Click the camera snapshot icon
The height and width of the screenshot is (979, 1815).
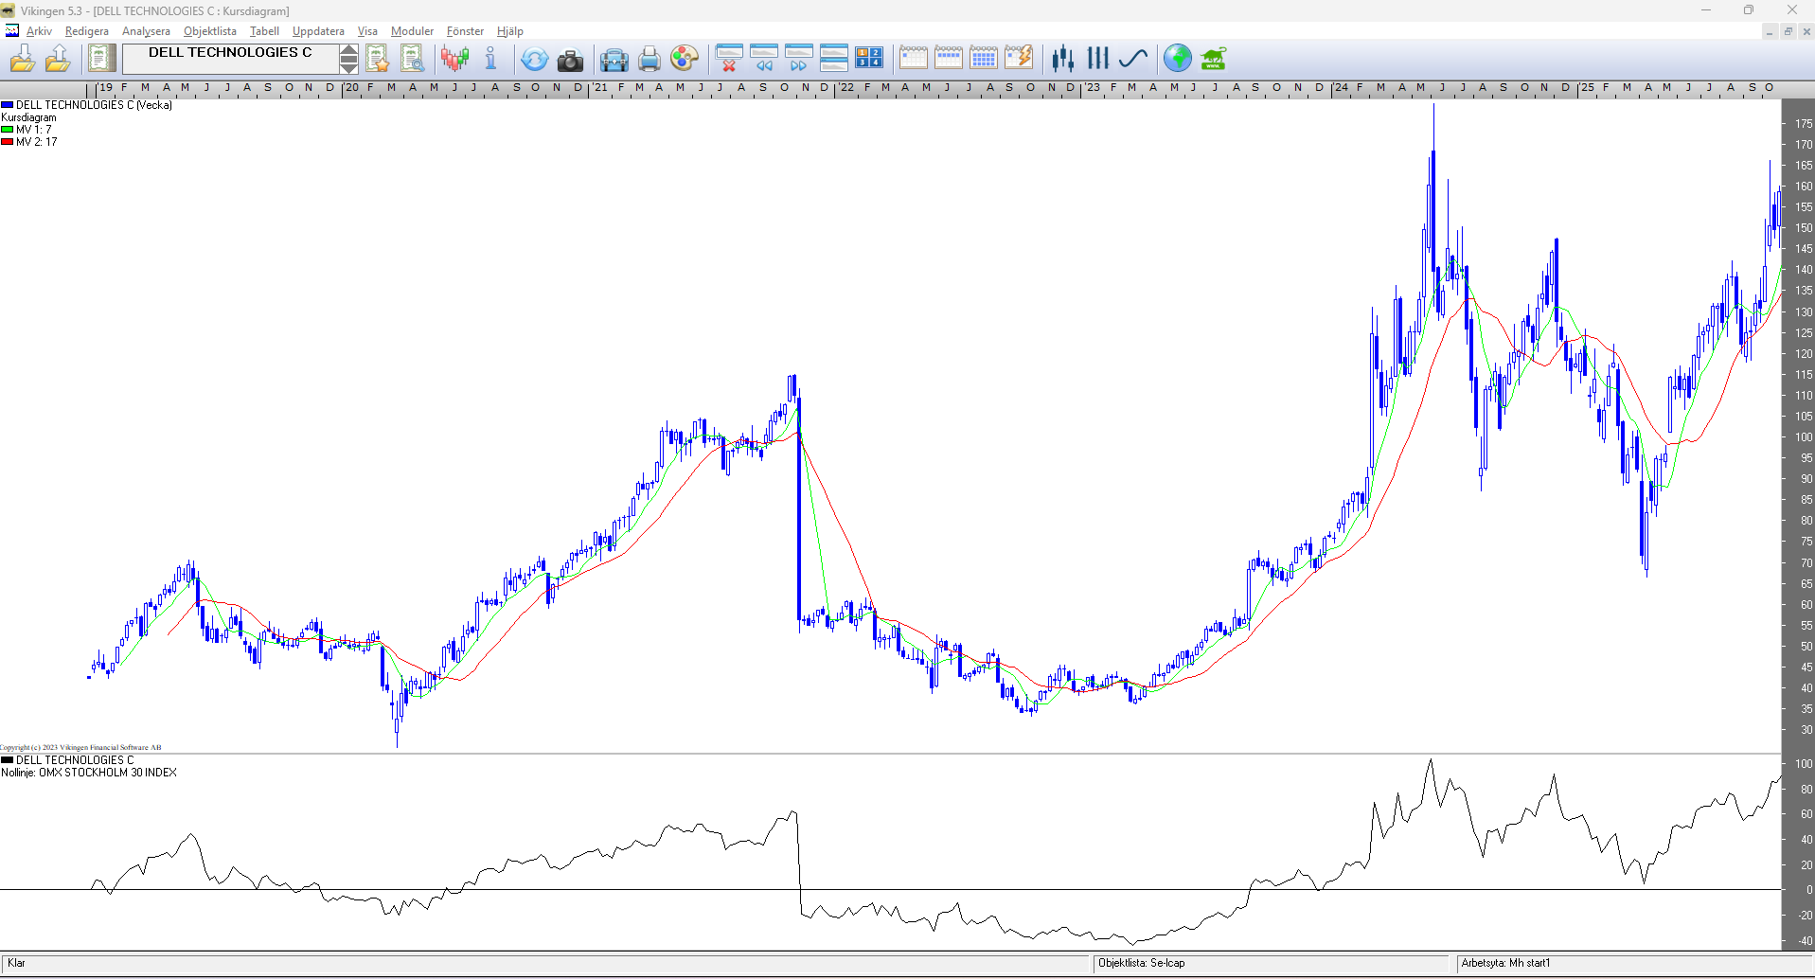coord(570,60)
